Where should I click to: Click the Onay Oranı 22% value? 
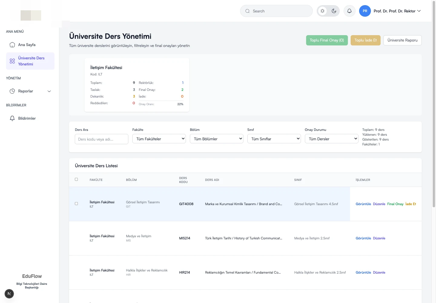click(x=180, y=104)
